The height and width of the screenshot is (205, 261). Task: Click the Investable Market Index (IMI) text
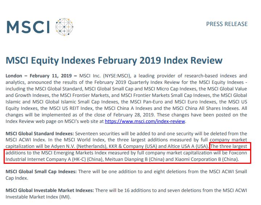pyautogui.click(x=38, y=197)
